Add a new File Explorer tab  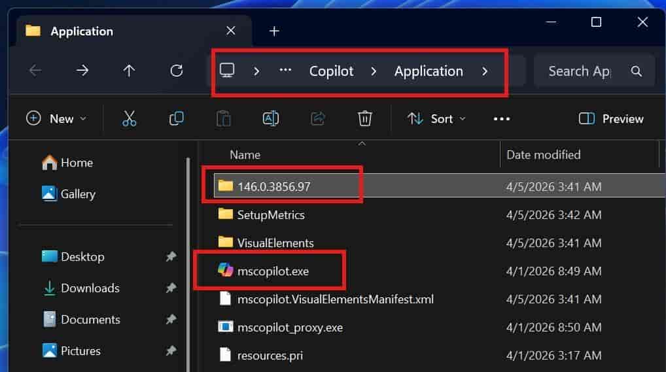[x=274, y=31]
